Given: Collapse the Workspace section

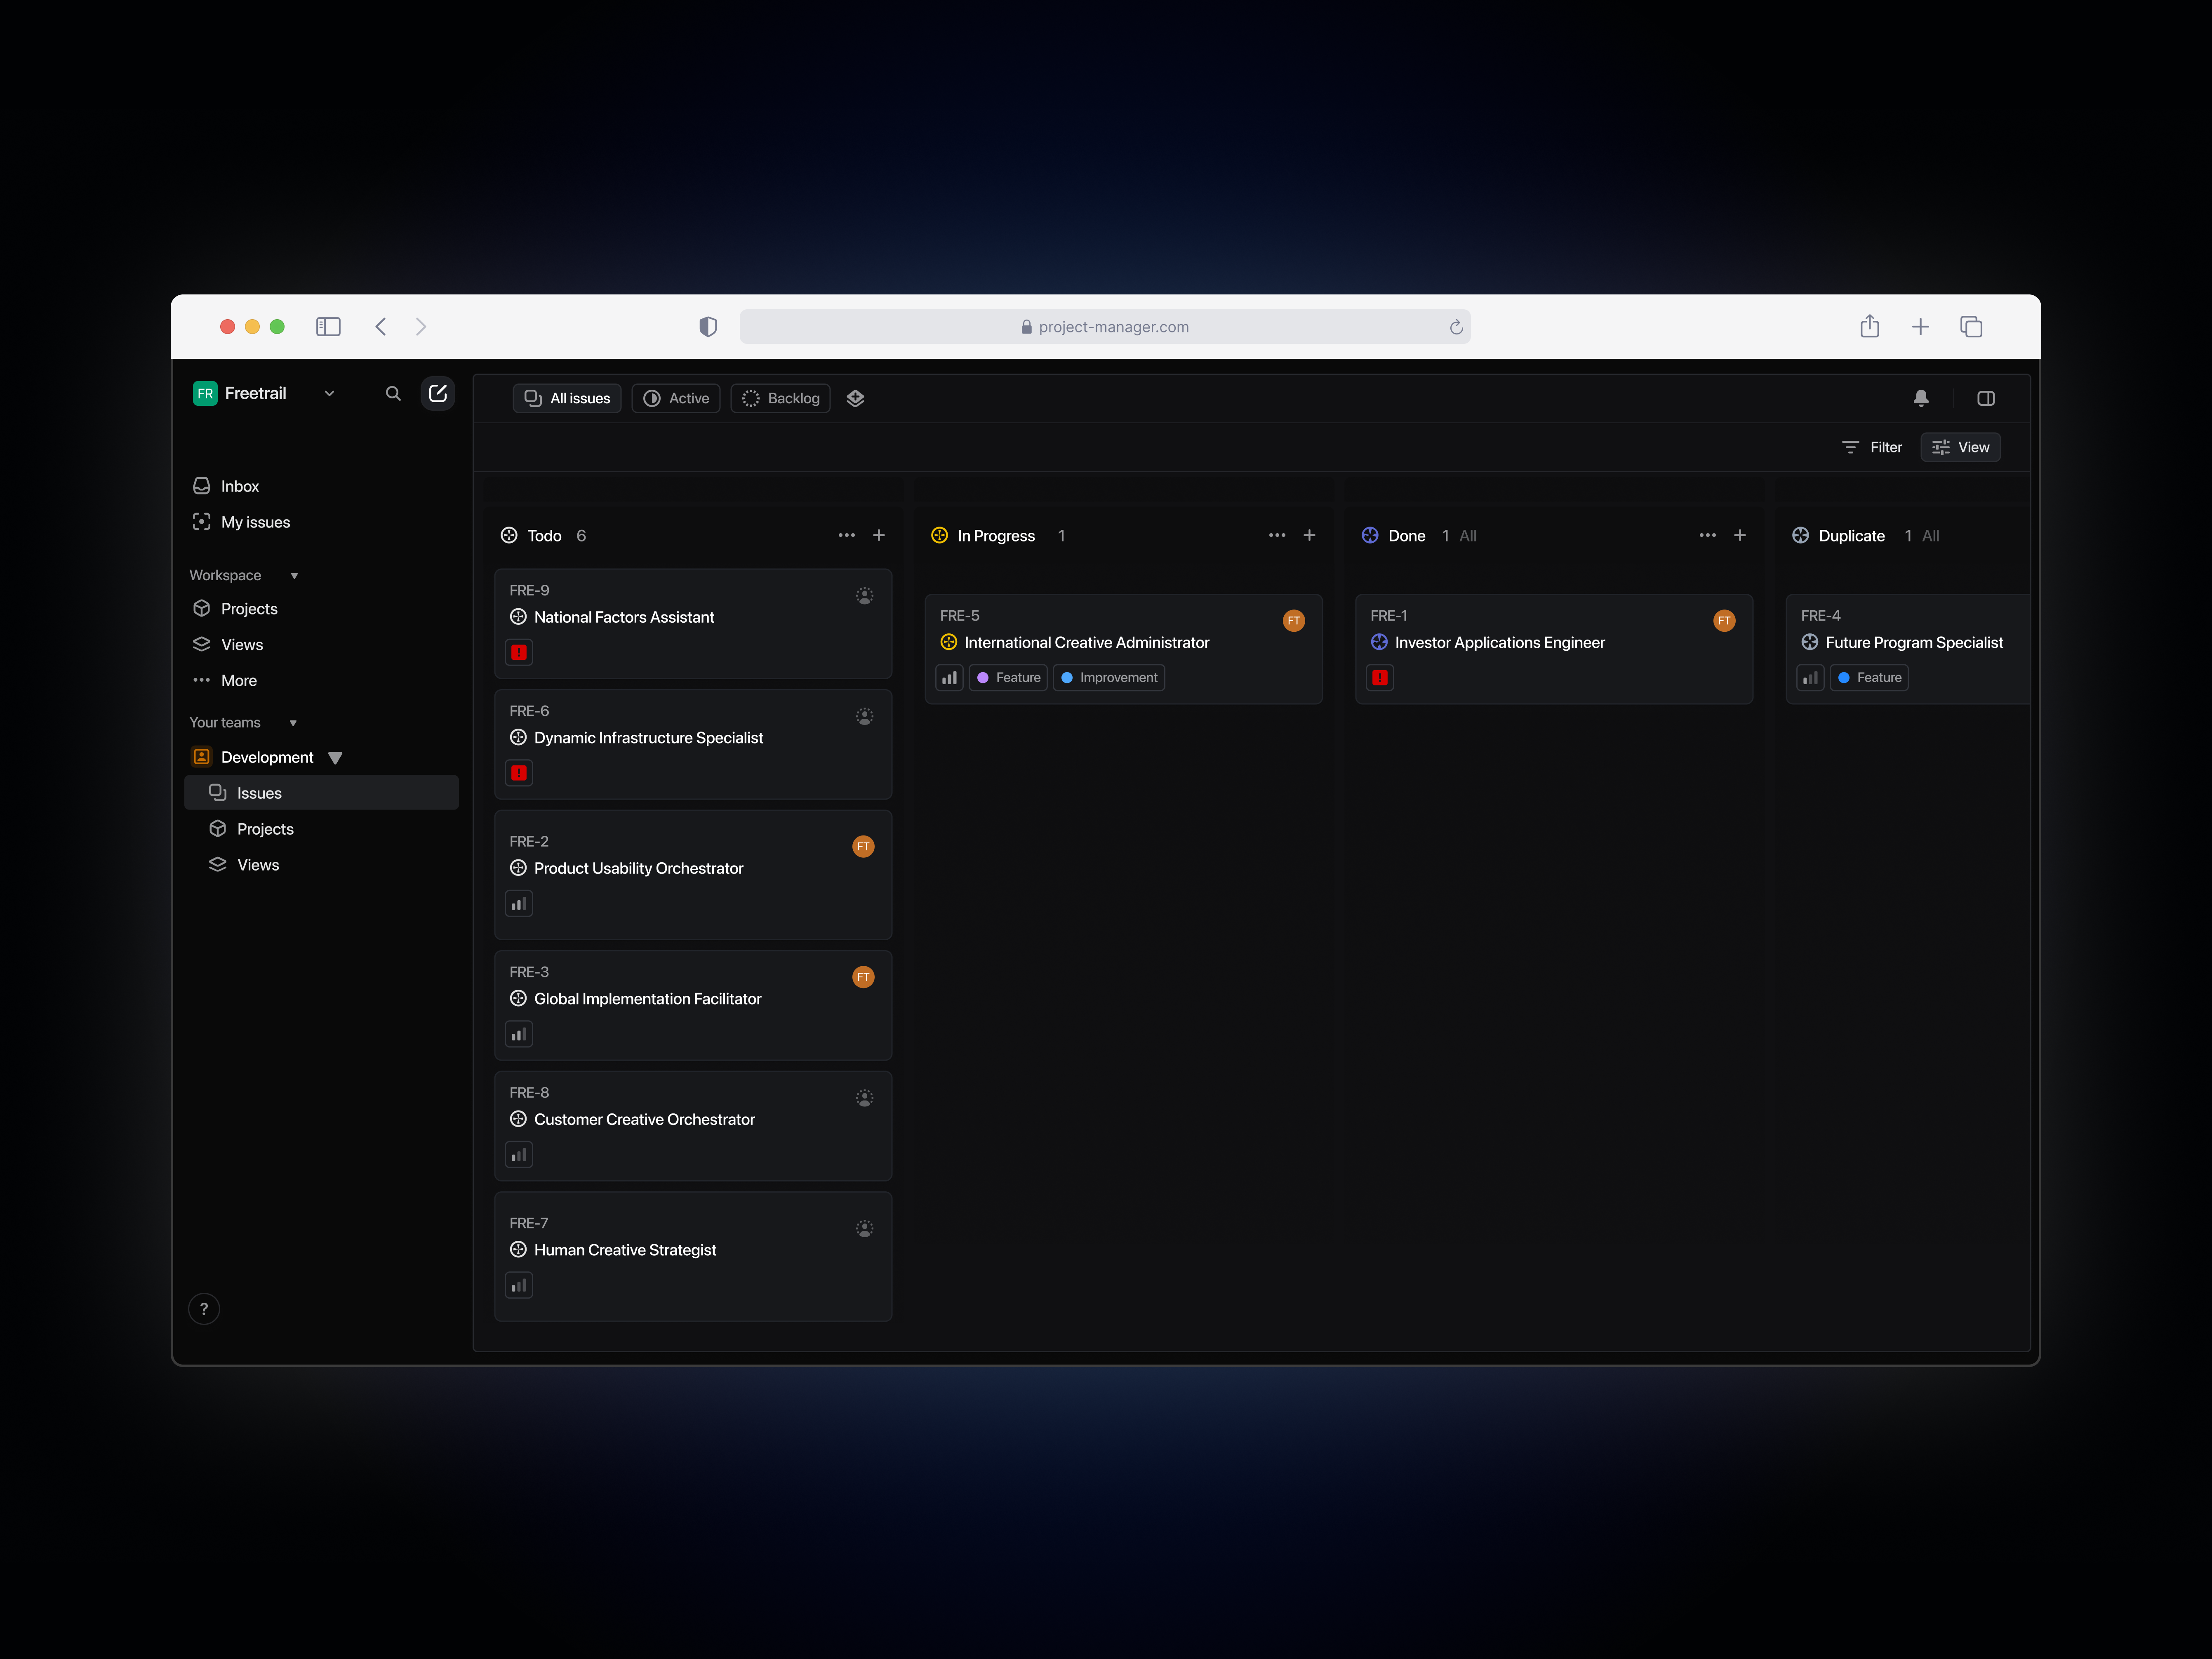Looking at the screenshot, I should (294, 575).
